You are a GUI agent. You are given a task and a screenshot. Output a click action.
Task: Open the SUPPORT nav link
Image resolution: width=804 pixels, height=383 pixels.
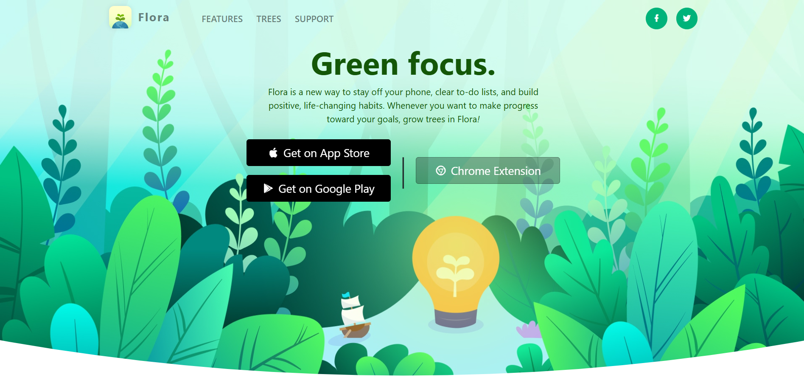click(x=314, y=19)
